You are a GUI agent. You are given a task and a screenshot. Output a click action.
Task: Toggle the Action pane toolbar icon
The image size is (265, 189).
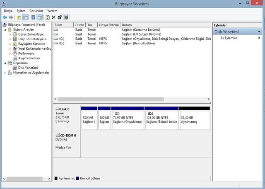[x=40, y=17]
